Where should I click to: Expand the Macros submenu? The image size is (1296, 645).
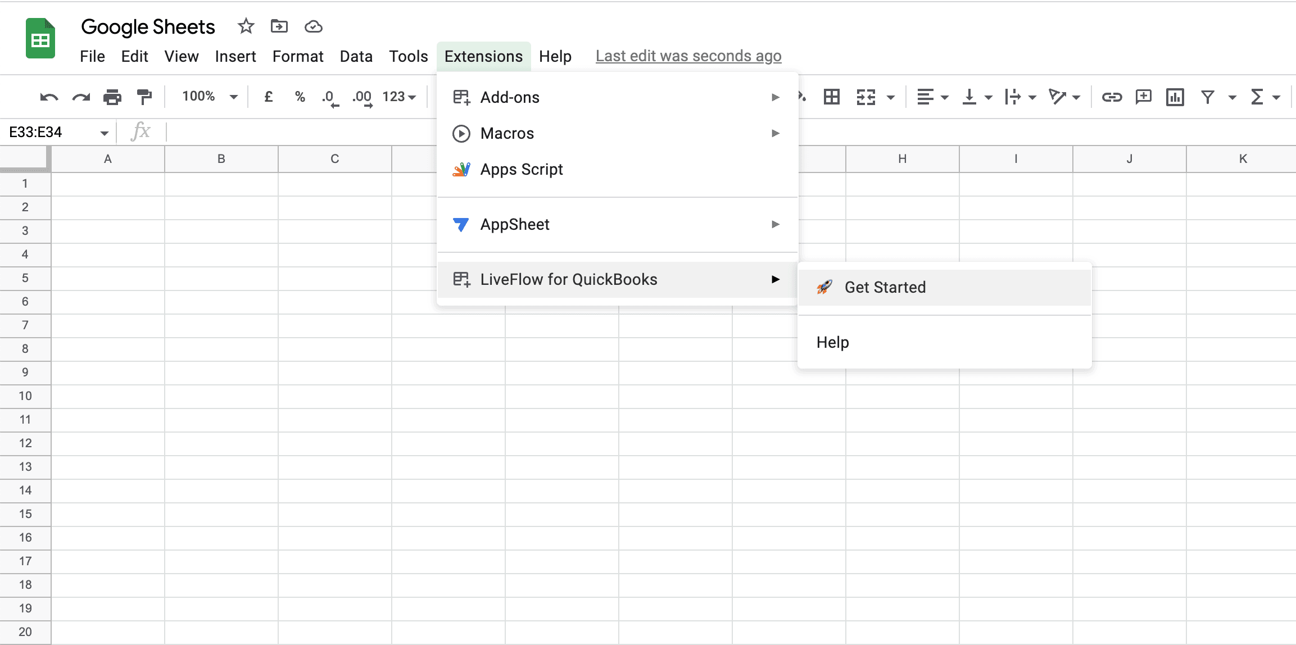(x=618, y=133)
